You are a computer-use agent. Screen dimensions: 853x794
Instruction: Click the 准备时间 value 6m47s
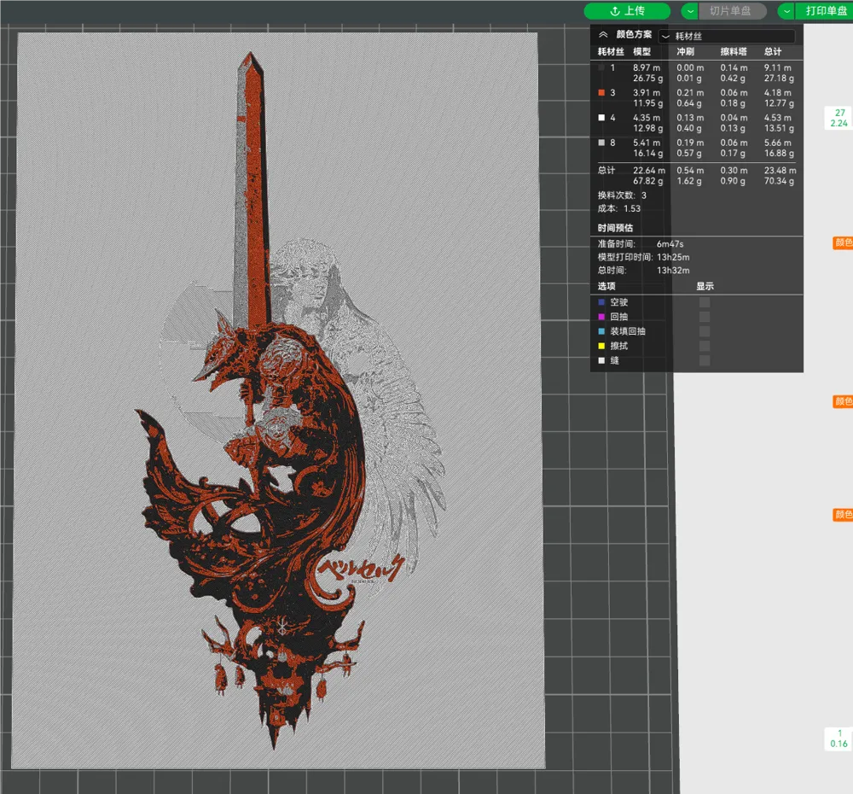pos(670,244)
